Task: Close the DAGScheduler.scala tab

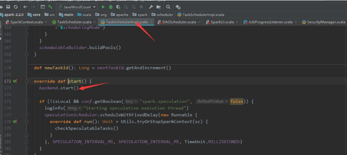Action: click(199, 22)
